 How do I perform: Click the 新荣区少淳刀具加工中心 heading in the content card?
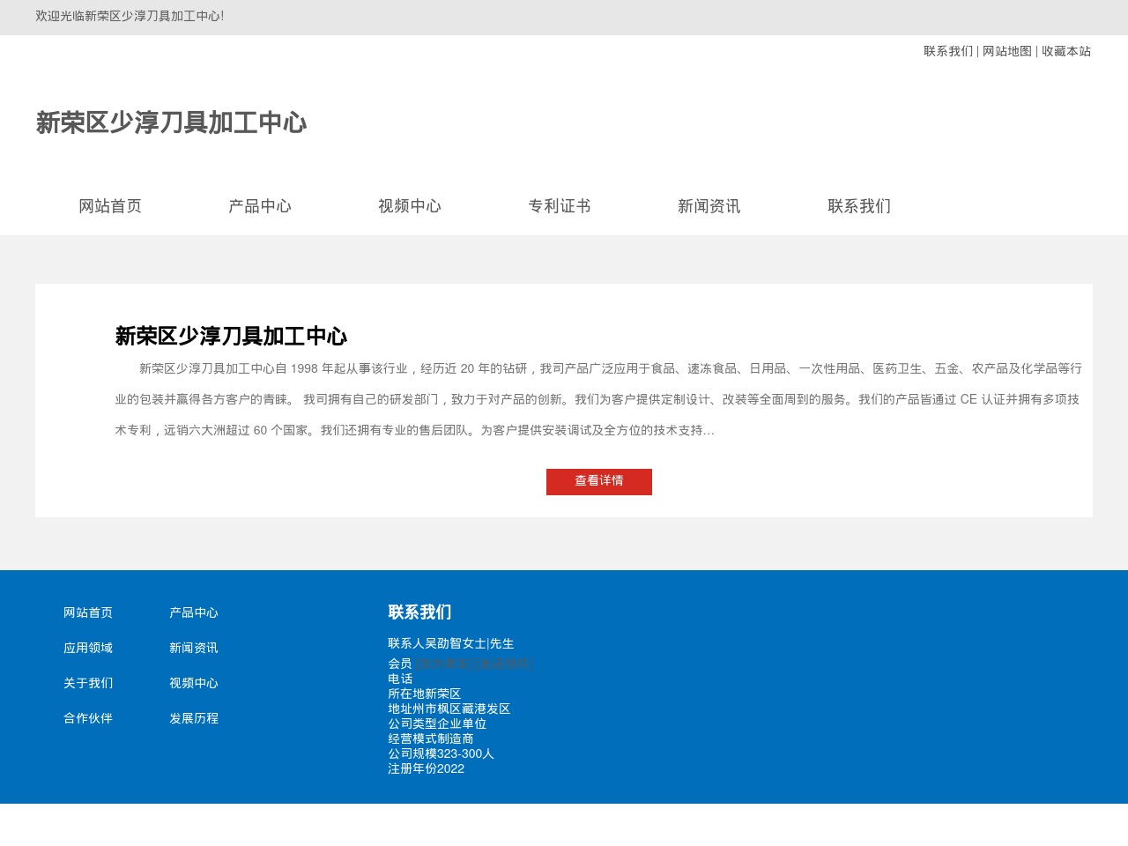click(231, 336)
